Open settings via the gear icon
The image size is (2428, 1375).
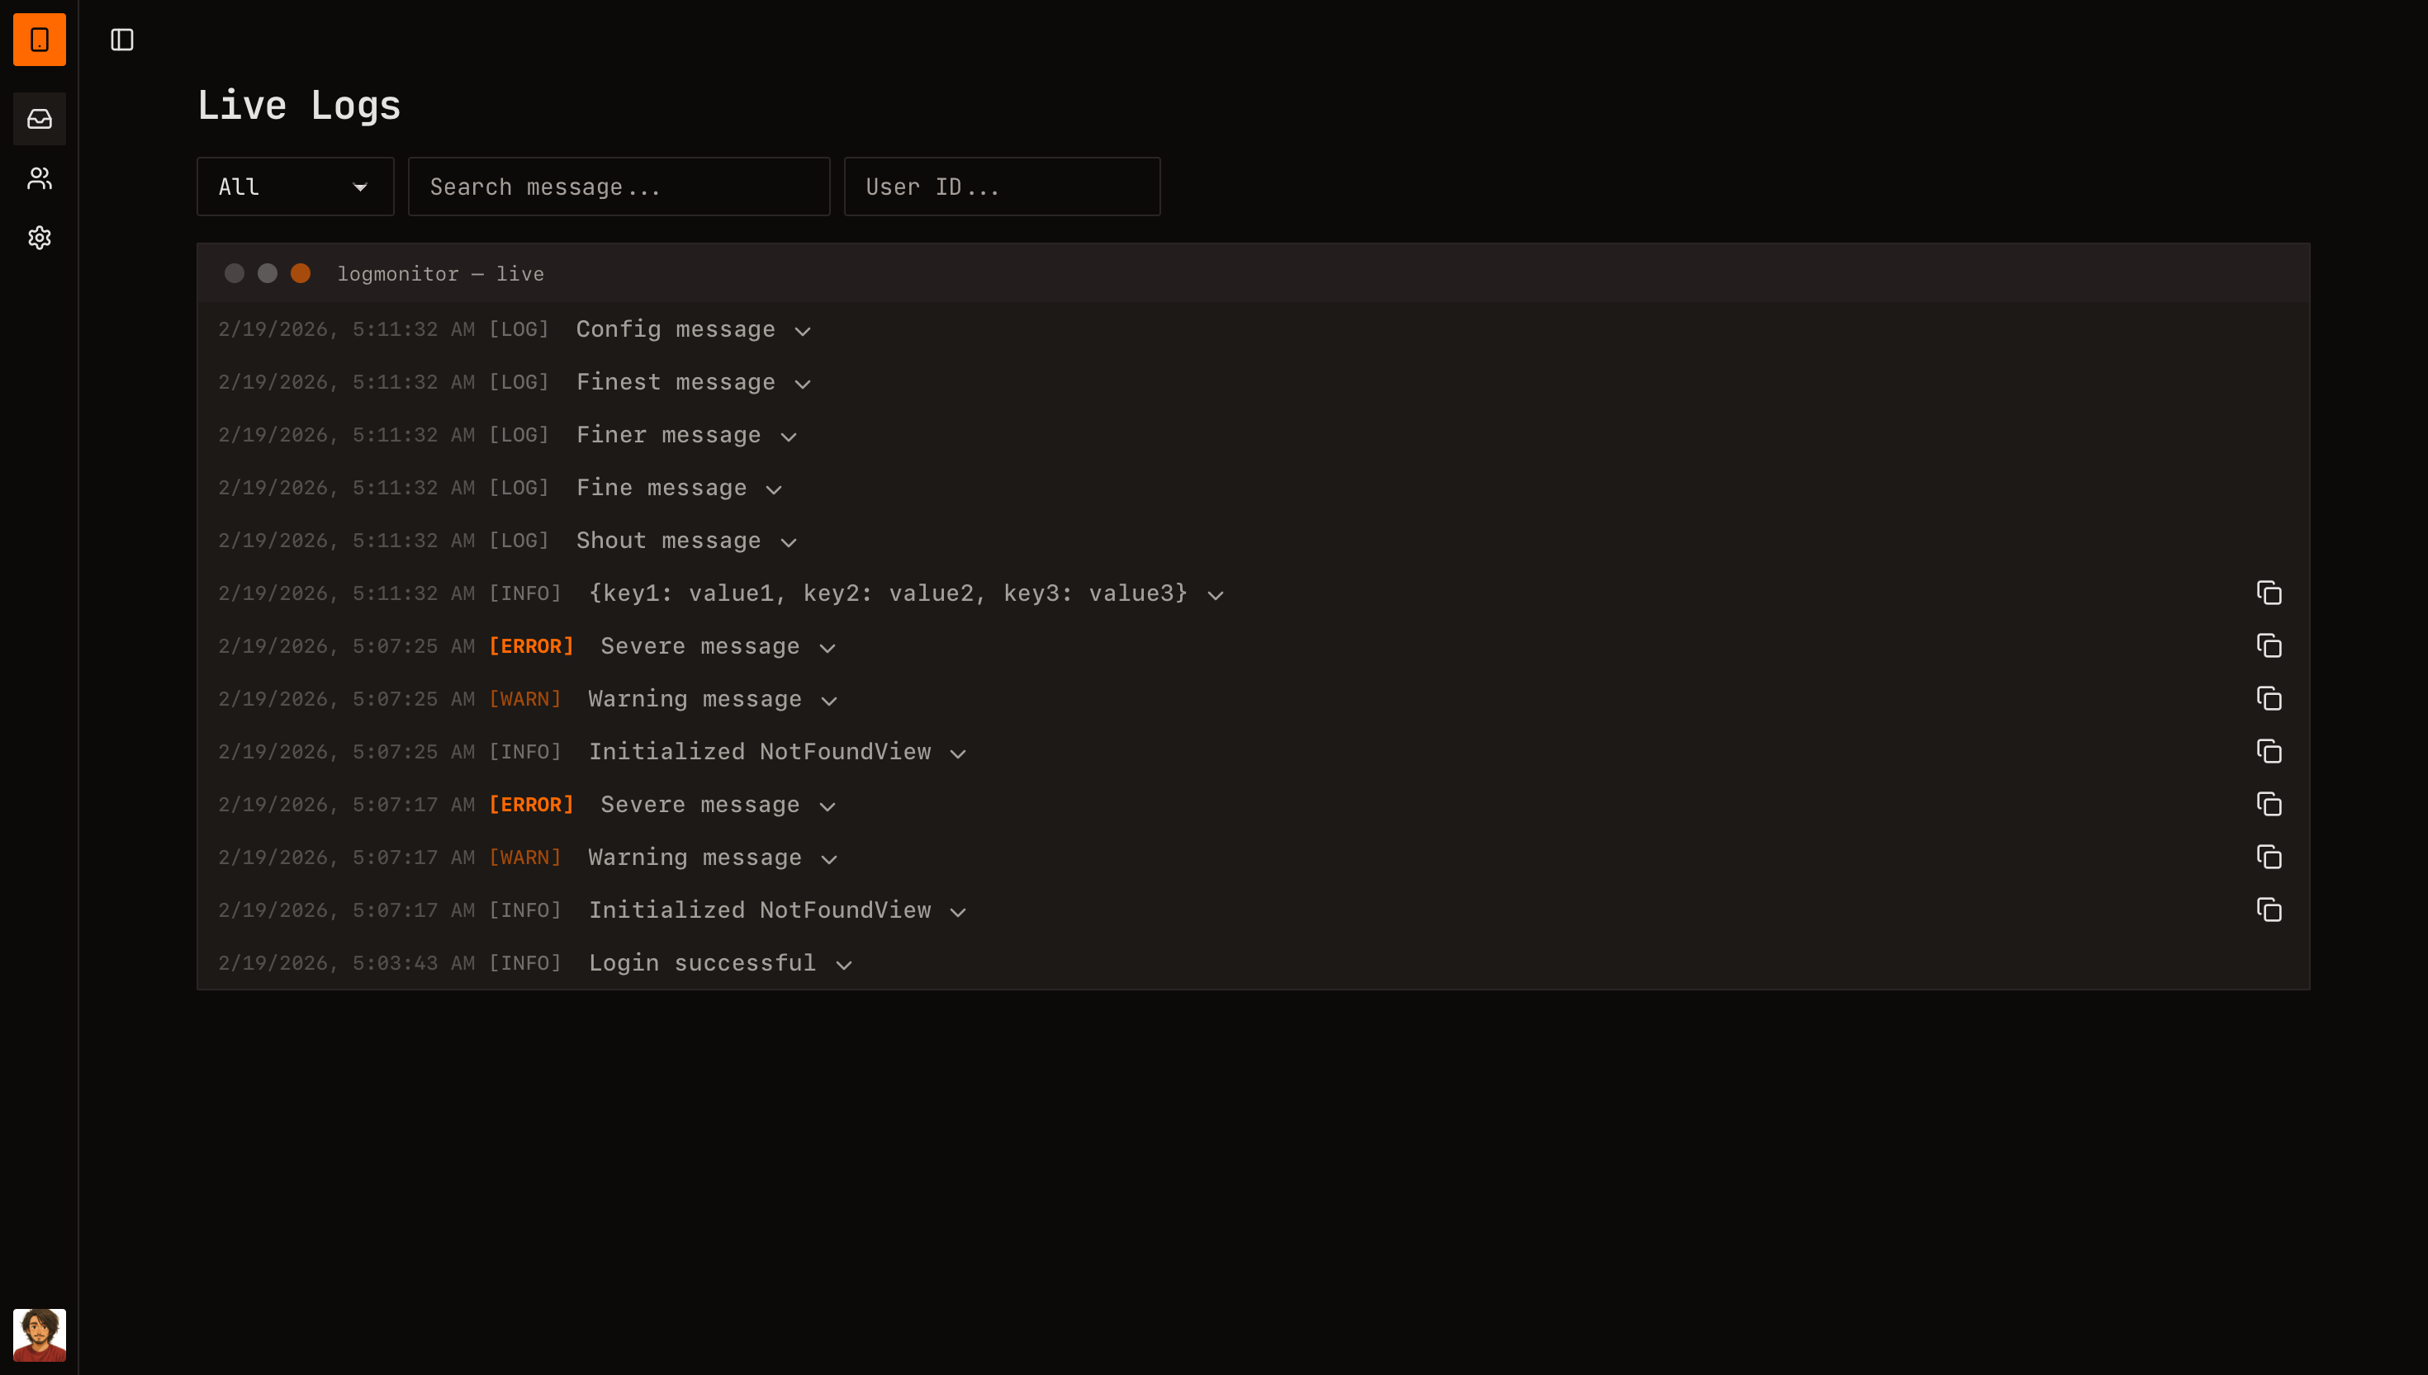point(39,237)
